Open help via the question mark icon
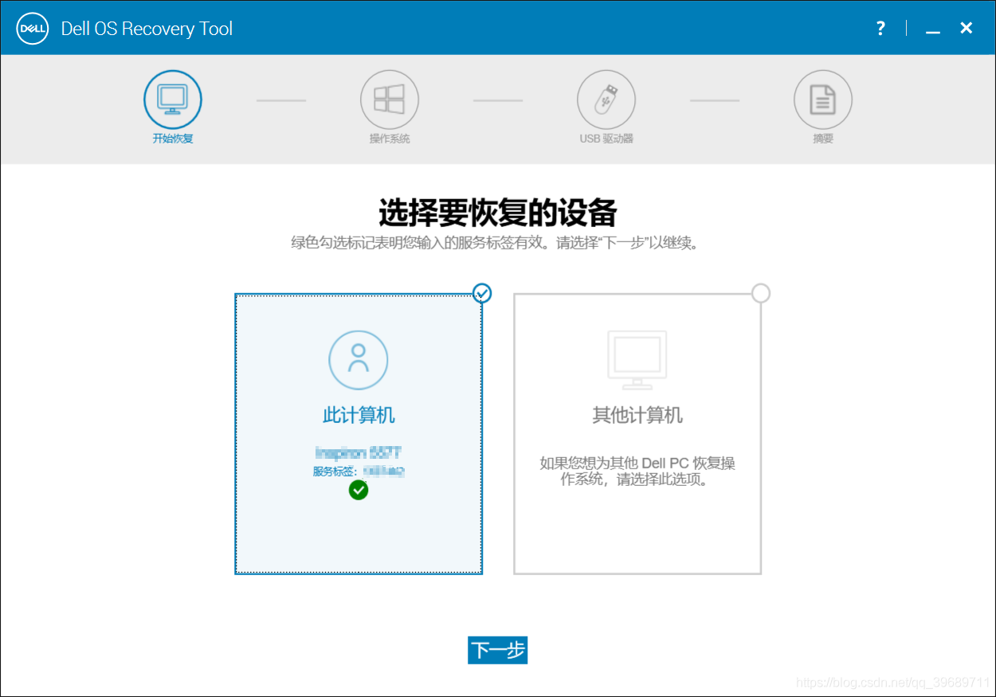Viewport: 996px width, 697px height. point(880,28)
